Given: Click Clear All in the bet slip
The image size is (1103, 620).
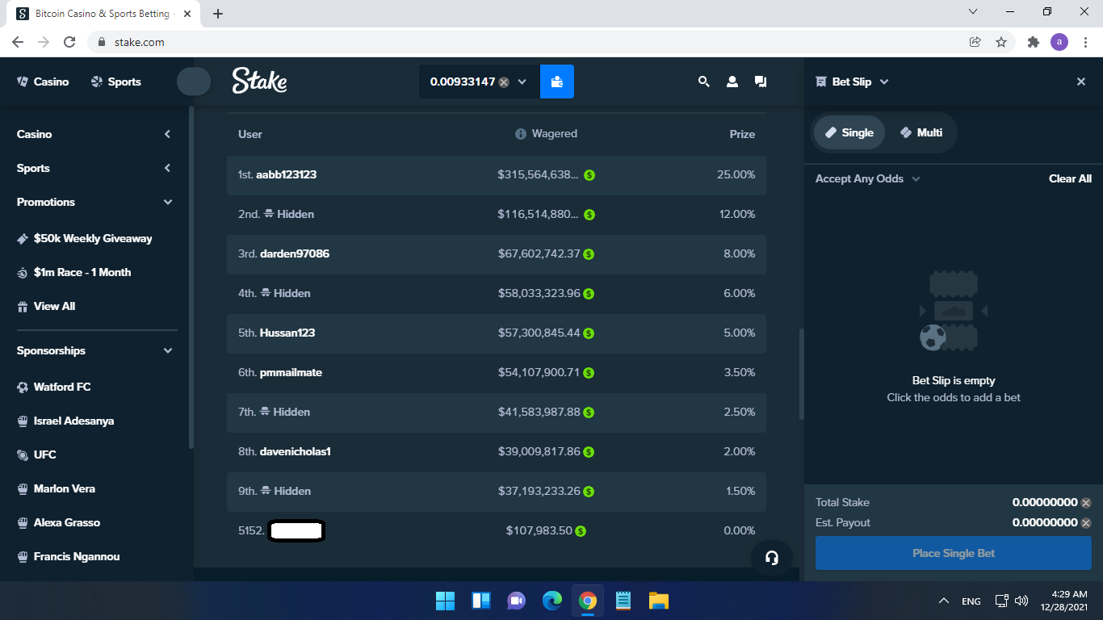Looking at the screenshot, I should point(1070,178).
